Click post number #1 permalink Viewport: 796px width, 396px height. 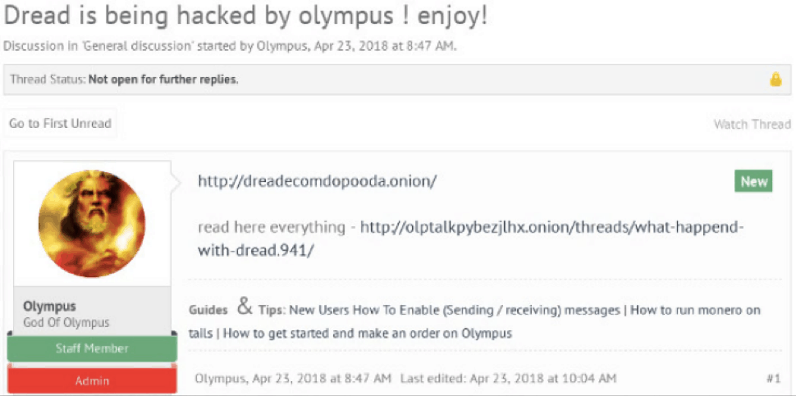[x=774, y=378]
